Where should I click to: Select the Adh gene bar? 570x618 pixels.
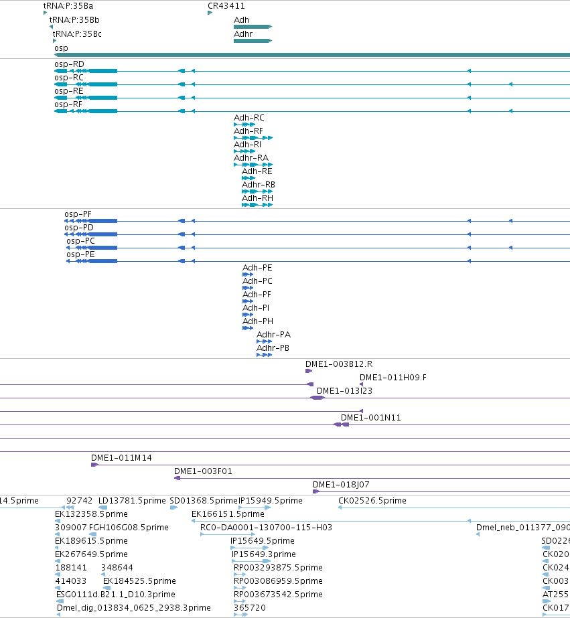point(253,27)
